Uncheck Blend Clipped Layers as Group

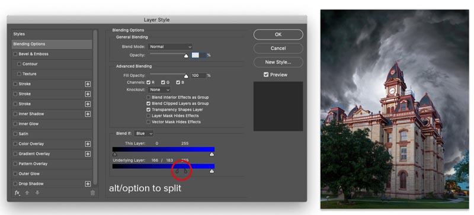point(149,104)
